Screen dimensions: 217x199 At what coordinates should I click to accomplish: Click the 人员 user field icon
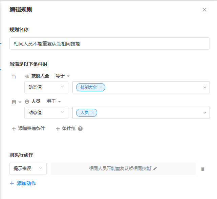click(x=27, y=102)
